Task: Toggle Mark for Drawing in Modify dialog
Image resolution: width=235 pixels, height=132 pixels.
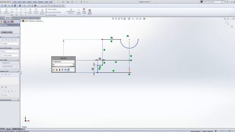Action: point(69,70)
